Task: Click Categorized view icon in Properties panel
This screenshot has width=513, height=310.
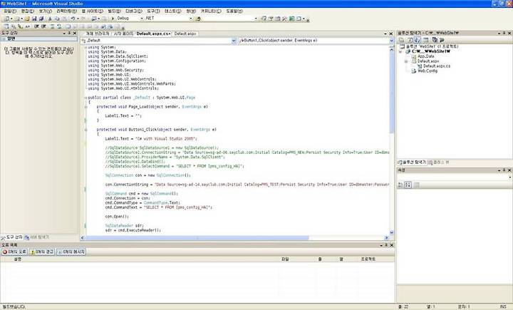Action: (400, 185)
